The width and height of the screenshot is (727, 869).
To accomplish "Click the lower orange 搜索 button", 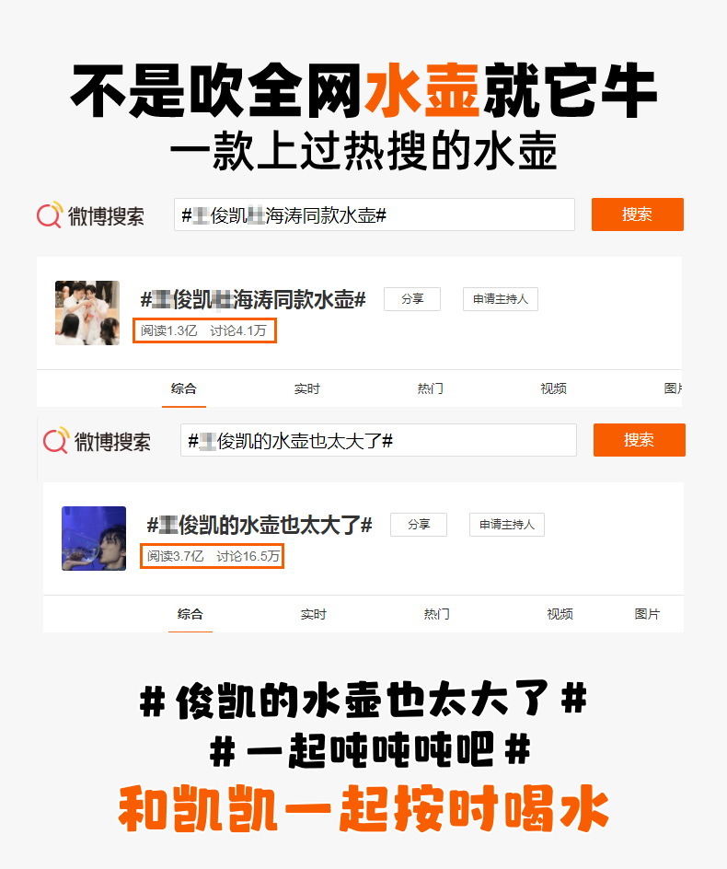I will tap(639, 440).
